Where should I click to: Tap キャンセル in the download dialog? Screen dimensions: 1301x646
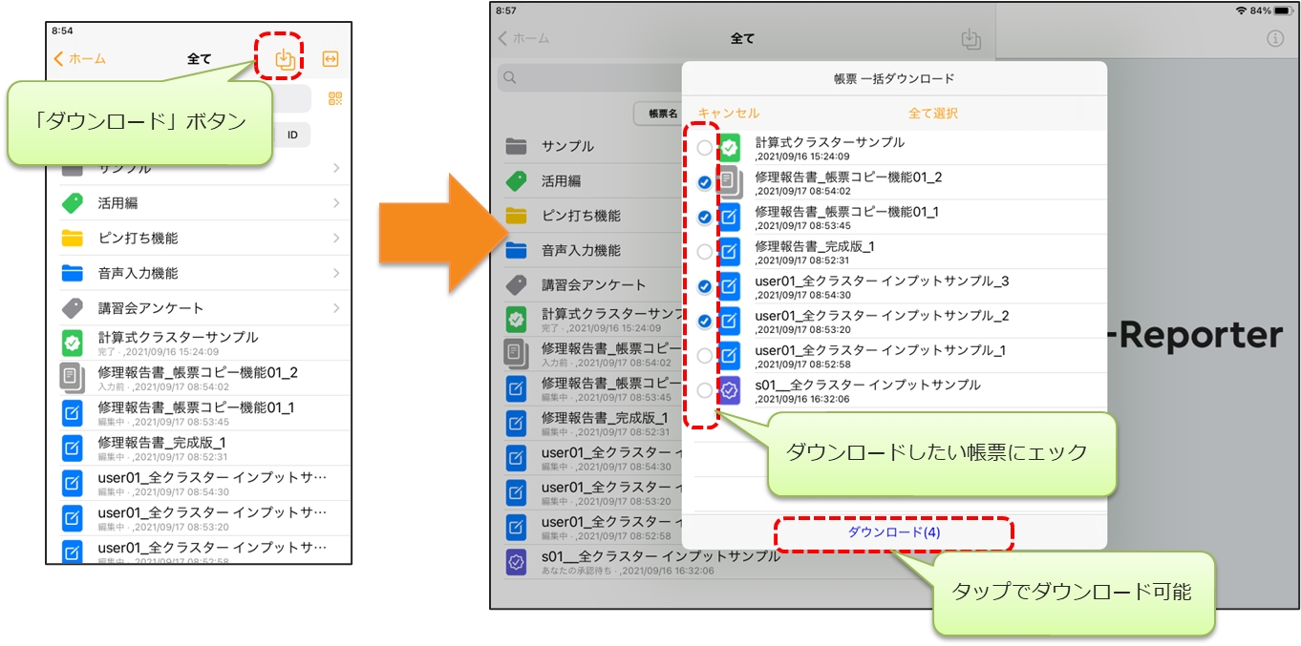(x=728, y=114)
